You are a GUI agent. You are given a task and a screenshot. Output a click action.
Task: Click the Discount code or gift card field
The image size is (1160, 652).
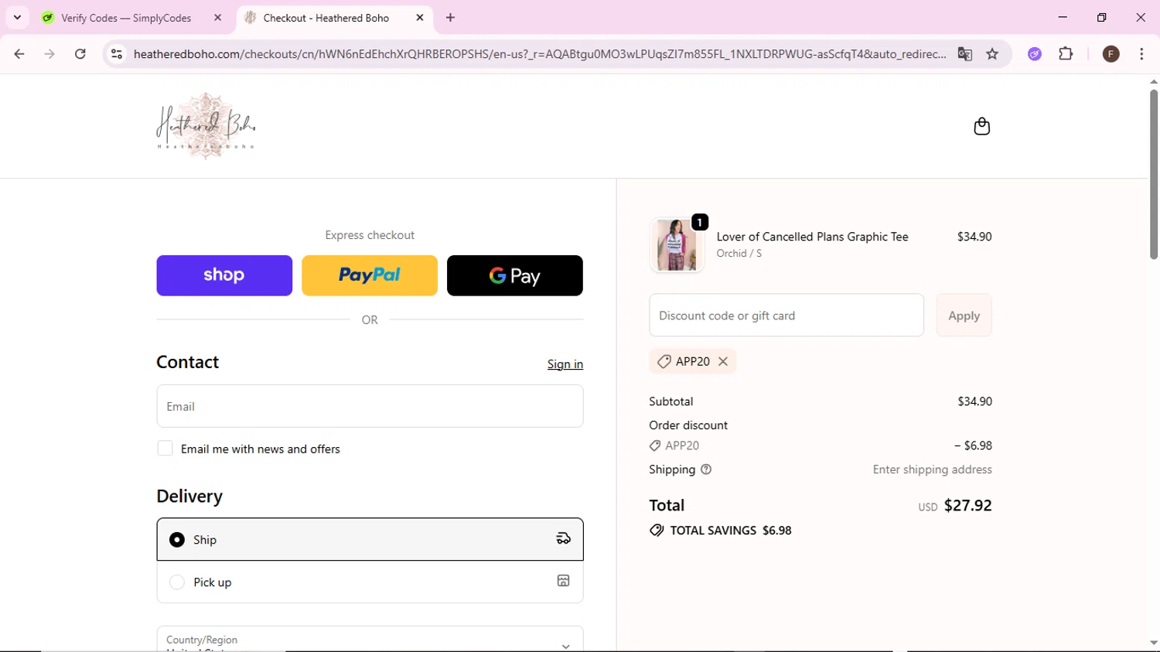click(x=786, y=315)
